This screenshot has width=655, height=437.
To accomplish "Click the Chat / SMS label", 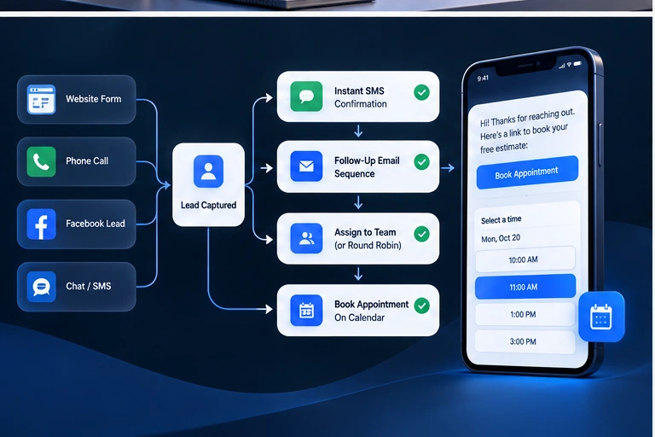I will (89, 286).
